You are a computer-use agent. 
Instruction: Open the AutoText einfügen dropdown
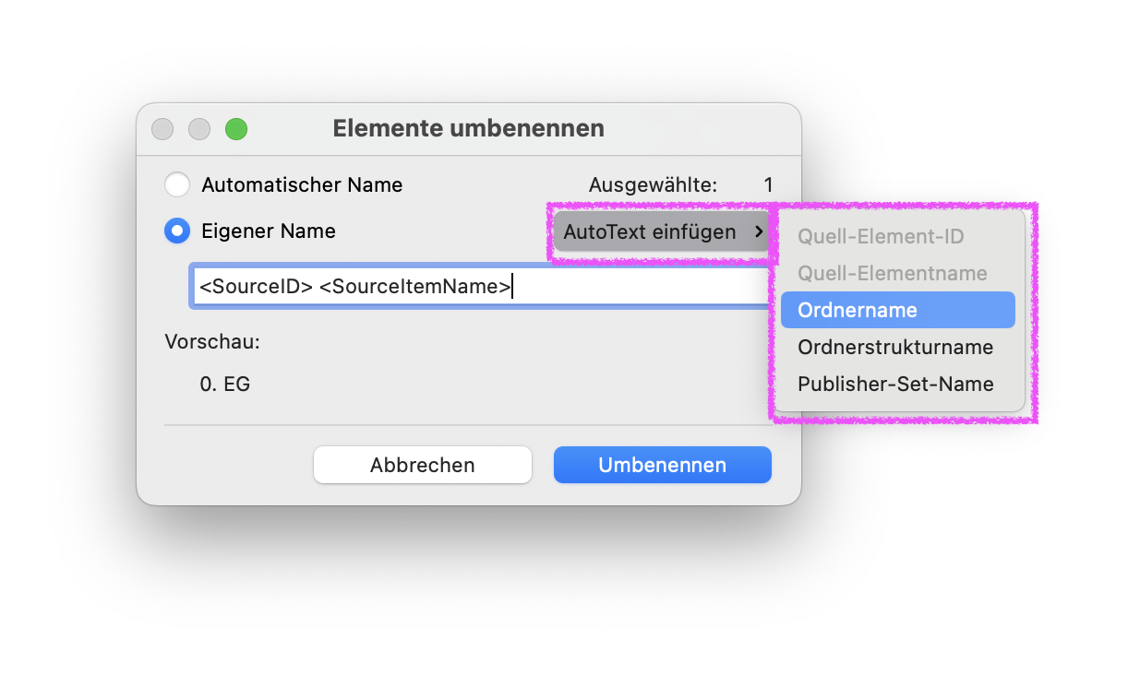pos(662,231)
